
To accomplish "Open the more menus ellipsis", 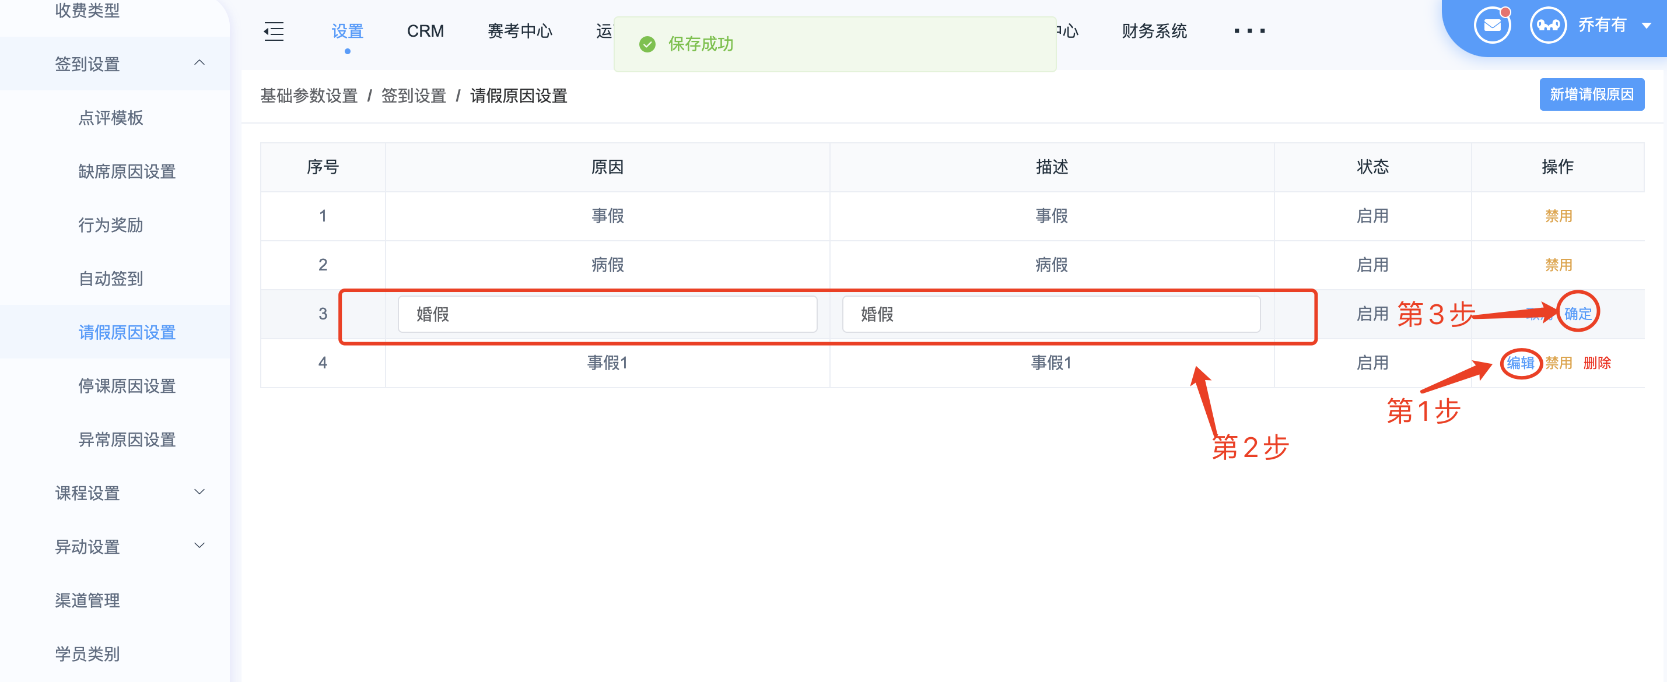I will point(1249,30).
